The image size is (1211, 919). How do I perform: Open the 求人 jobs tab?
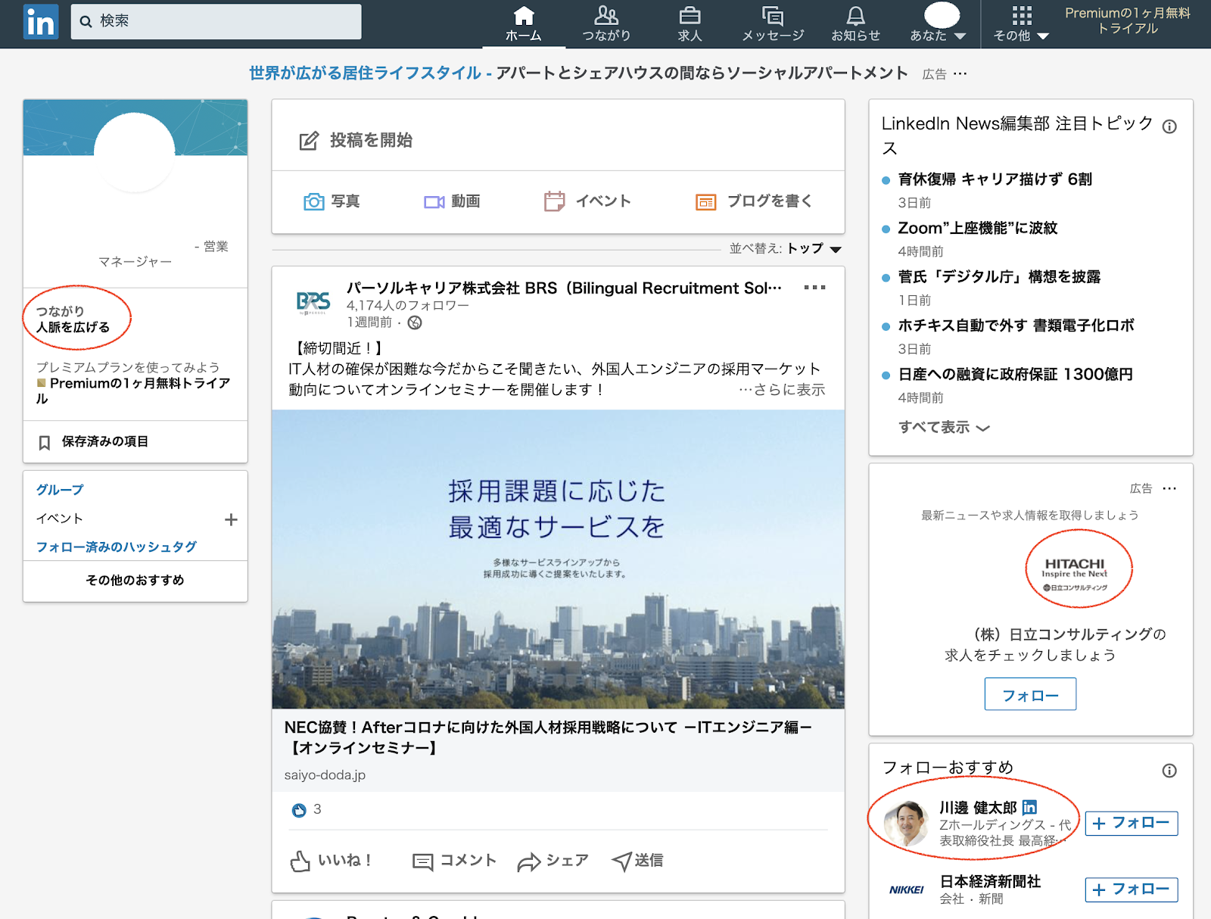point(690,24)
